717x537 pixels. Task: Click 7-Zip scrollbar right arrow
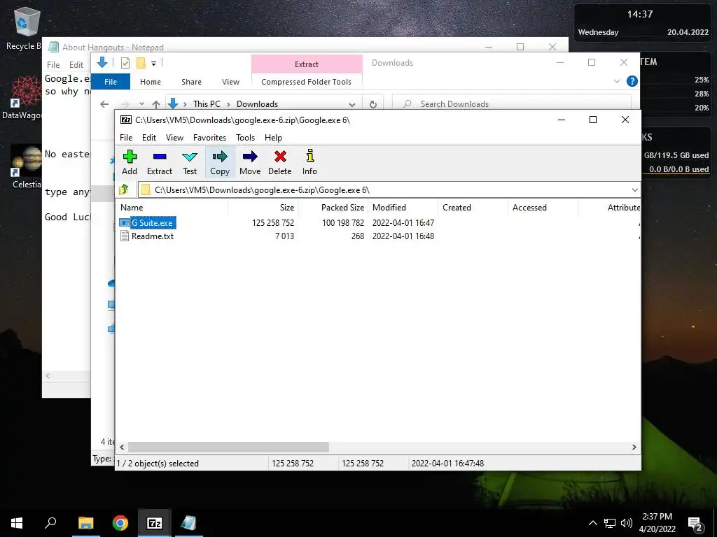[x=634, y=447]
